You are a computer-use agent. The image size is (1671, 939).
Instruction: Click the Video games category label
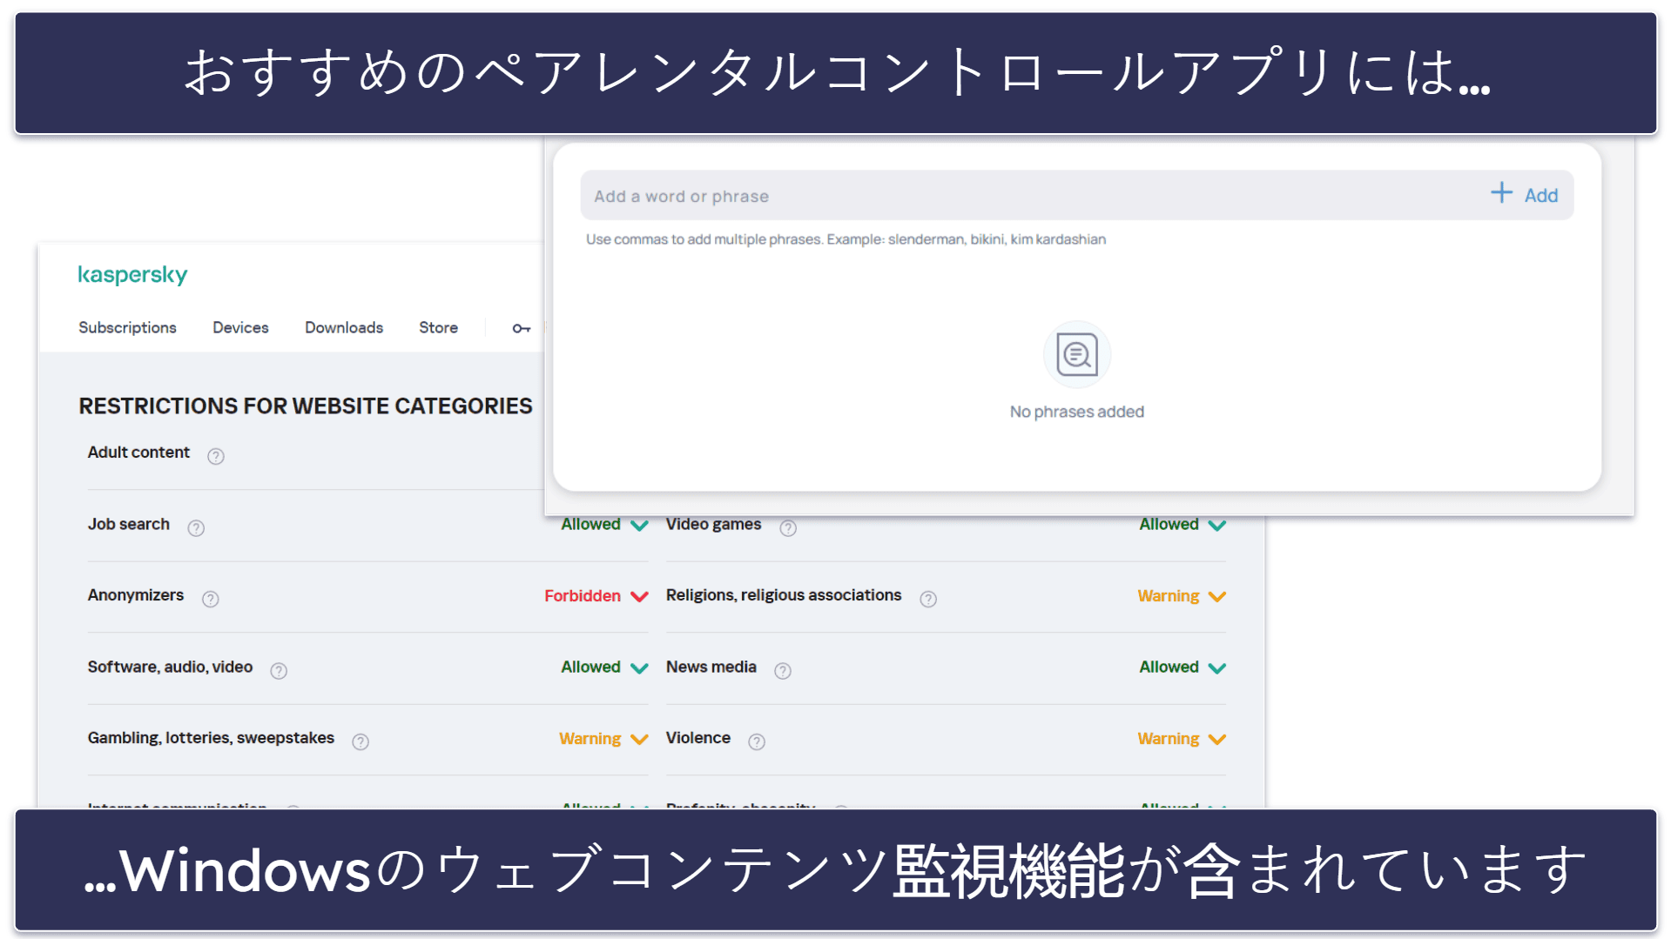pyautogui.click(x=713, y=524)
